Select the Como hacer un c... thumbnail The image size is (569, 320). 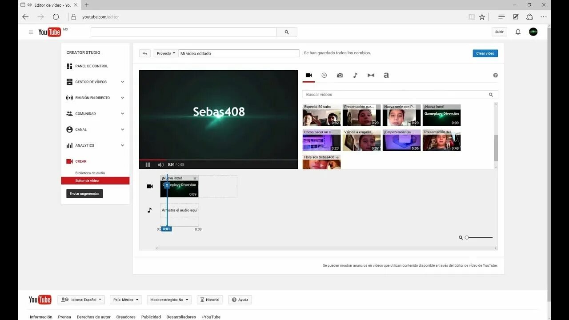point(322,140)
